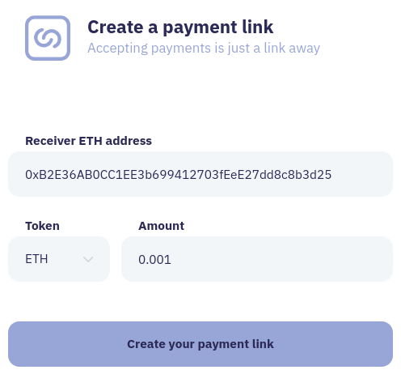Expand the Token dropdown chevron arrow
Screen dimensions: 401x374
[x=88, y=260]
